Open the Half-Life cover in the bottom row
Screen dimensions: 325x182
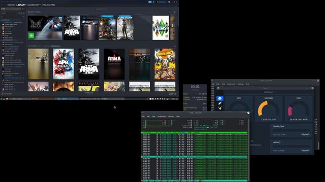89,86
